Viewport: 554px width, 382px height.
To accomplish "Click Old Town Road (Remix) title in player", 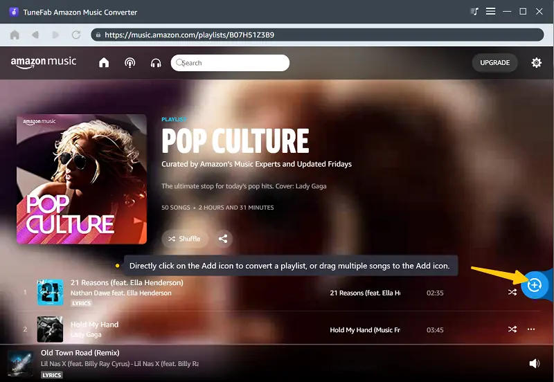I will (80, 353).
